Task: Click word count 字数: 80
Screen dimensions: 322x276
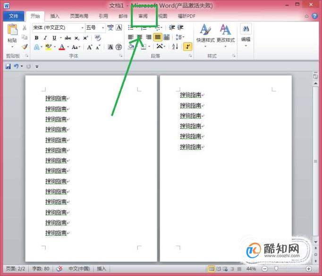Action: (41, 268)
